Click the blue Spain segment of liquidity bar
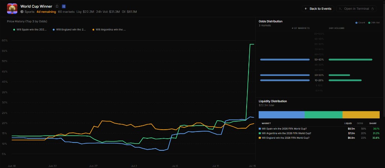The height and width of the screenshot is (168, 385). tap(282, 115)
